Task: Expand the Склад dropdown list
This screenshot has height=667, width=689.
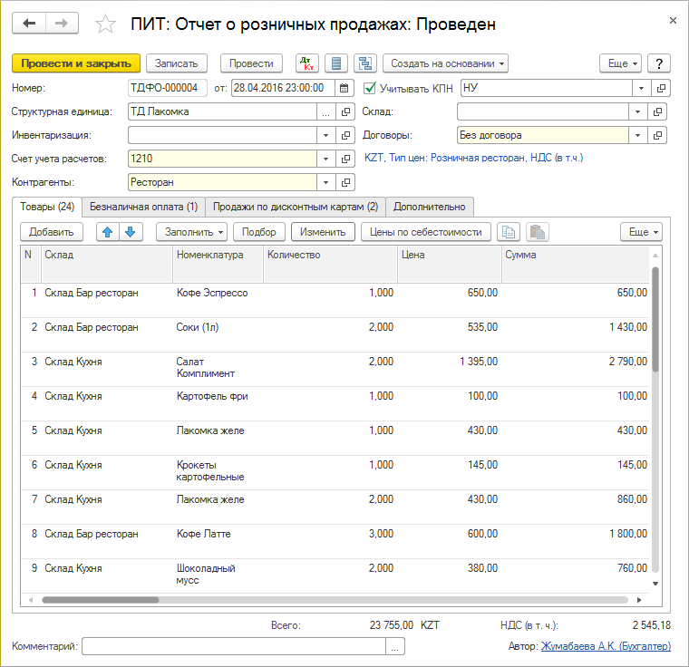Action: tap(640, 111)
